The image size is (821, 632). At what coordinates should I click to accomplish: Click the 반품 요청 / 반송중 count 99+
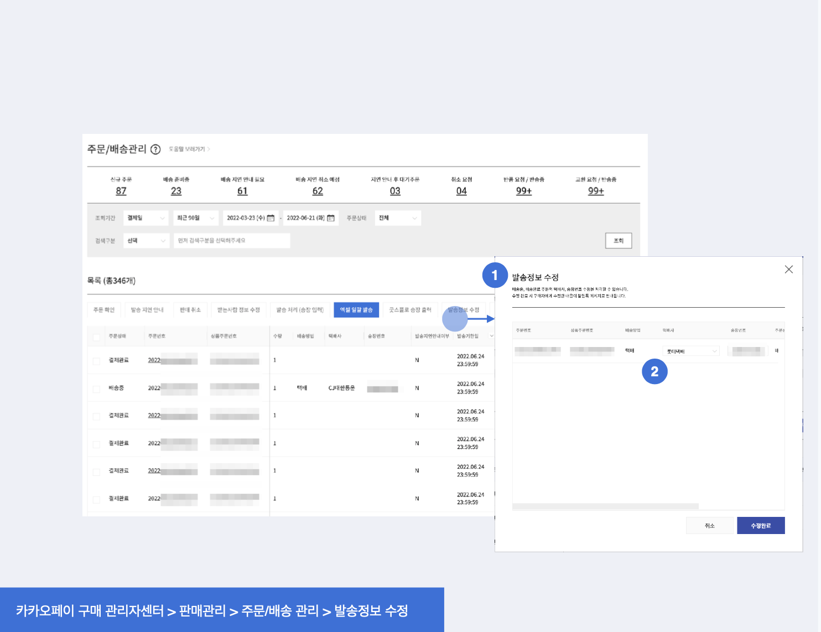pos(524,191)
